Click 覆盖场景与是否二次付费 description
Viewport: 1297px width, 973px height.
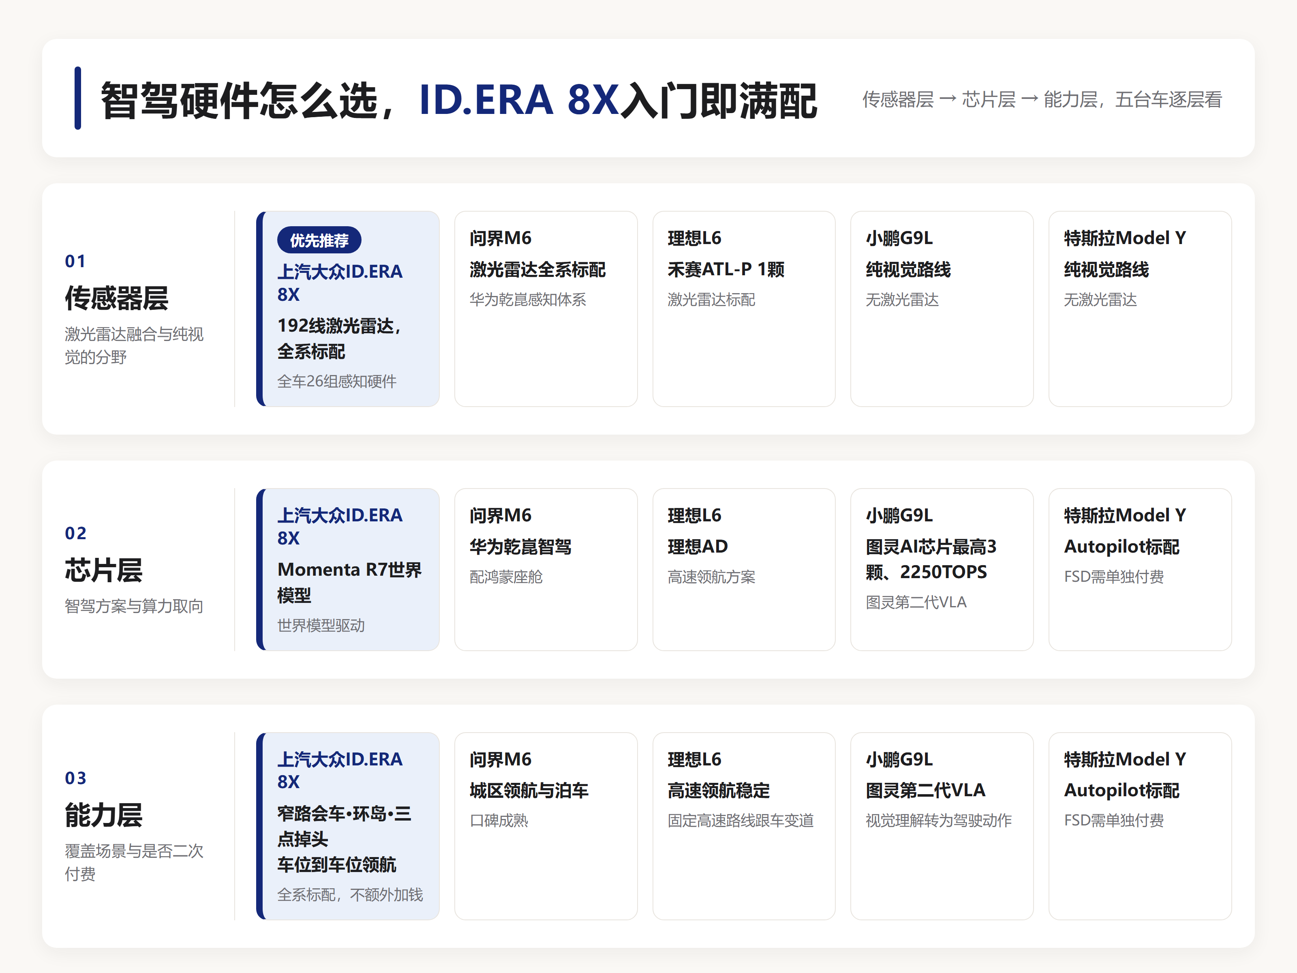(x=134, y=862)
